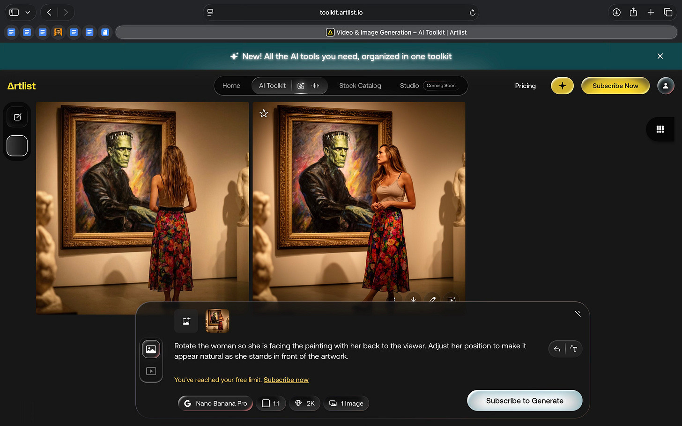Click the banner text about new AI tools
This screenshot has width=682, height=426.
tap(347, 56)
